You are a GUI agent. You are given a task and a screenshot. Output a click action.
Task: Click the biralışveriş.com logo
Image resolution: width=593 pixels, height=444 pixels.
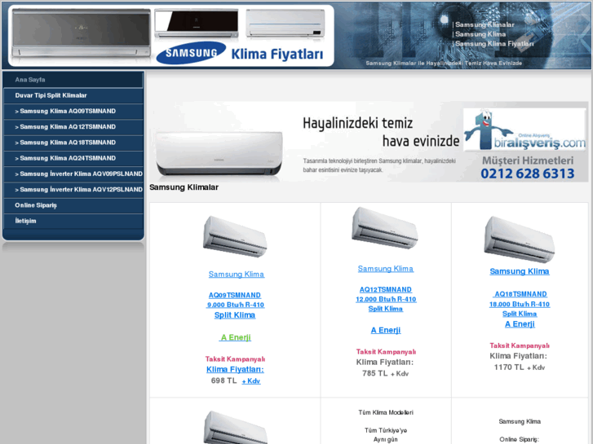(x=524, y=130)
